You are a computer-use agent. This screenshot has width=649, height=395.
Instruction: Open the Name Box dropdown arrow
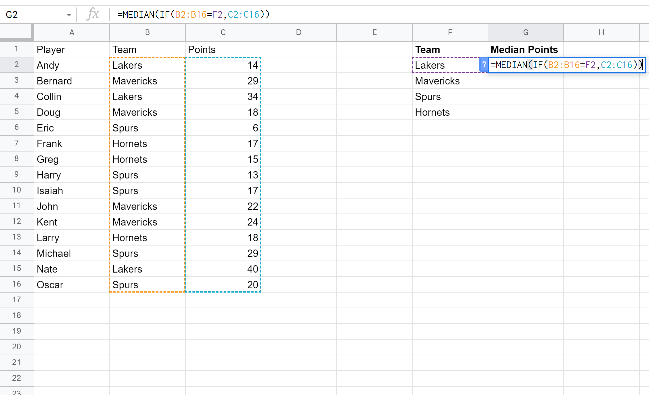click(69, 14)
